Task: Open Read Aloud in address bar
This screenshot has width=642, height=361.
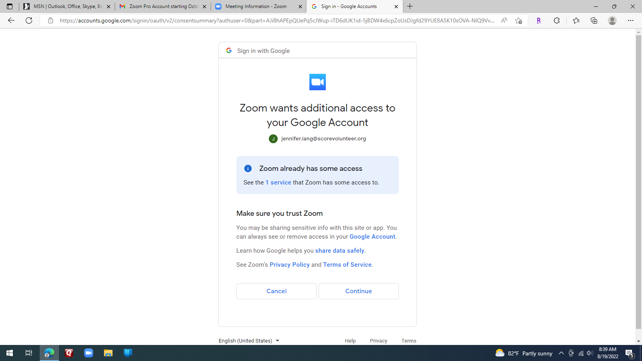Action: tap(504, 20)
